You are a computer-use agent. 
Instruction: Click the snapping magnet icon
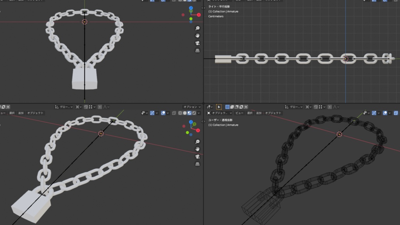point(86,106)
